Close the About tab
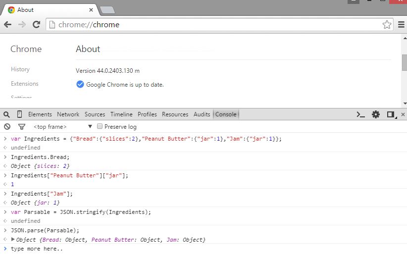Screen dimensions: 407x260 tap(91, 10)
